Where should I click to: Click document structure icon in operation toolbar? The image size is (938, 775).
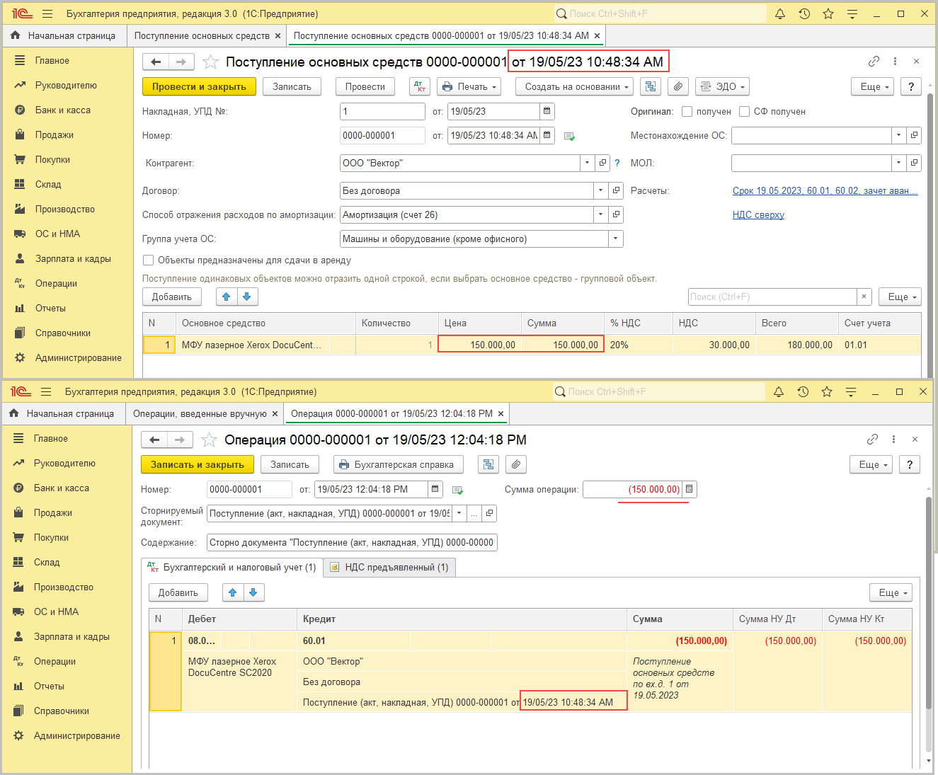point(488,464)
